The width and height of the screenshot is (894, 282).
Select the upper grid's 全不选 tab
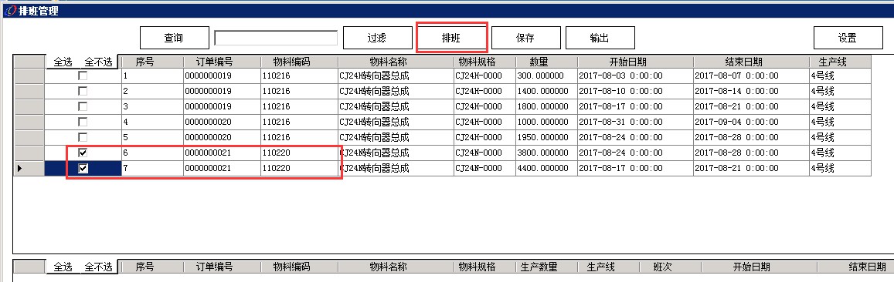[99, 62]
